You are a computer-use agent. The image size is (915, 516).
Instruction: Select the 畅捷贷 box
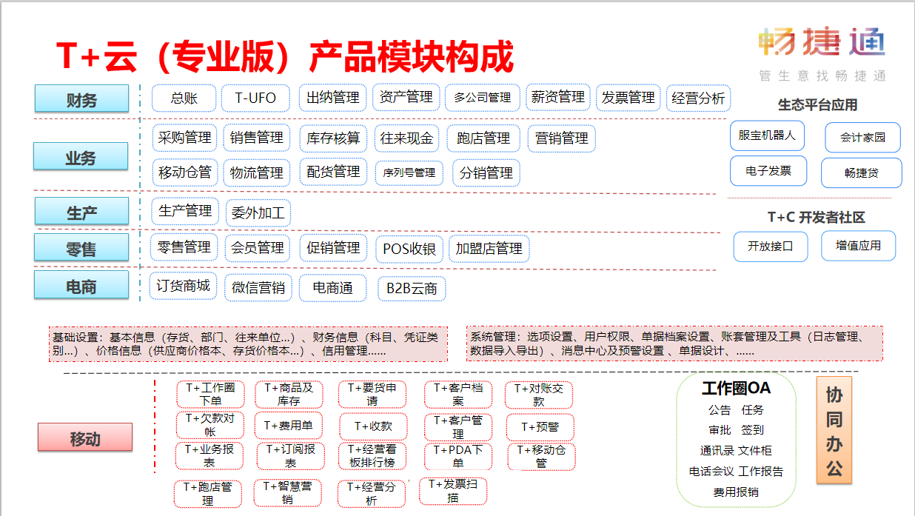pos(862,172)
